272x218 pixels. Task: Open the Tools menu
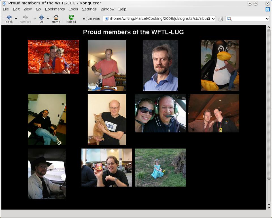pos(73,9)
